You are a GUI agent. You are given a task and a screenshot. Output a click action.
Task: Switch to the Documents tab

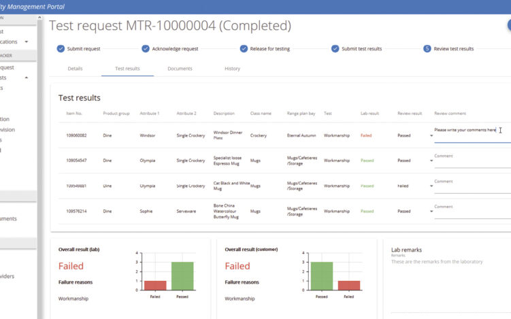click(x=180, y=69)
